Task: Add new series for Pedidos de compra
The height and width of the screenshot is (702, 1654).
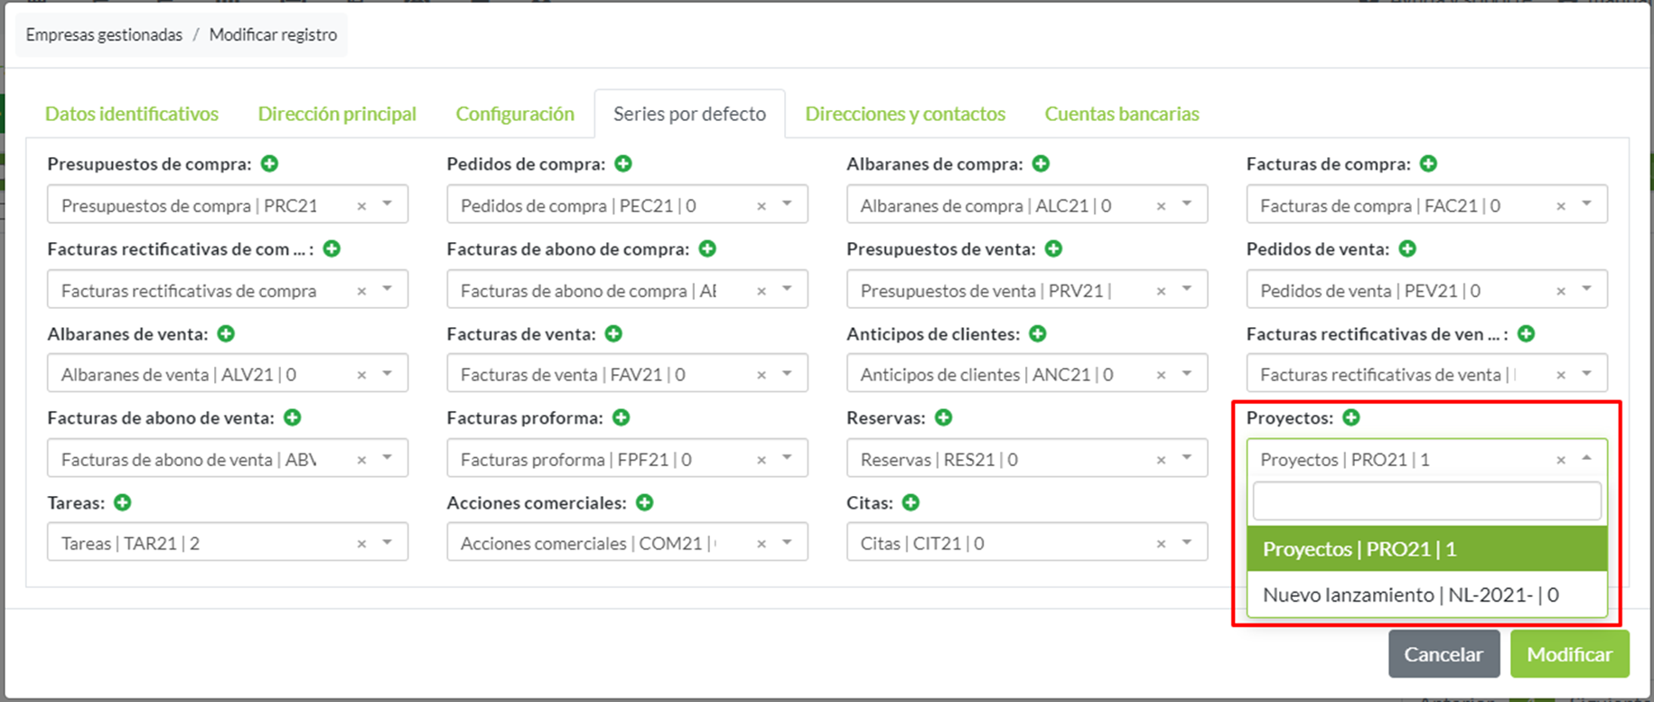Action: tap(623, 164)
